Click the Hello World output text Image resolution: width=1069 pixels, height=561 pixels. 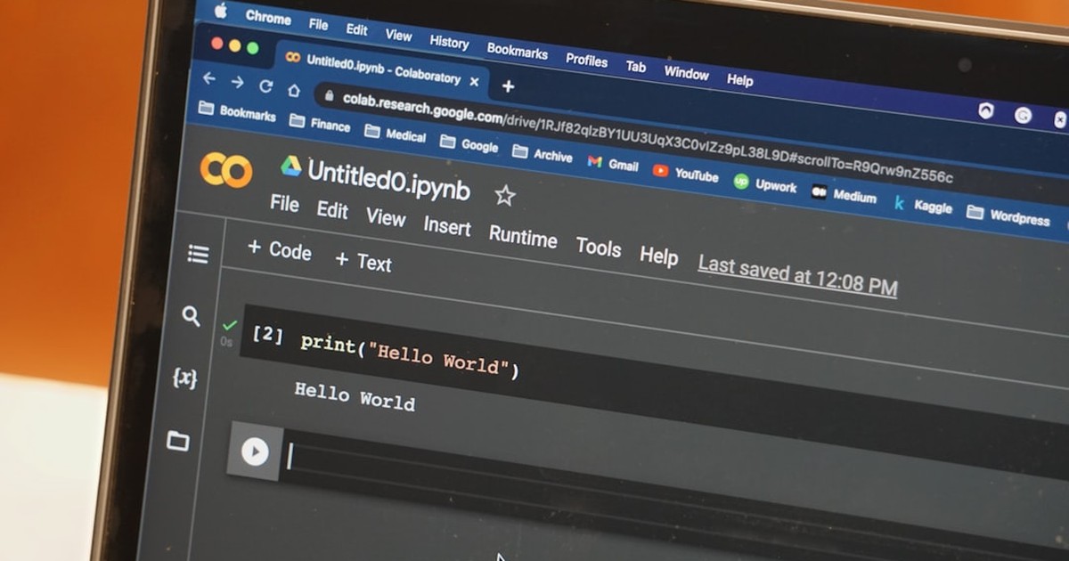355,395
